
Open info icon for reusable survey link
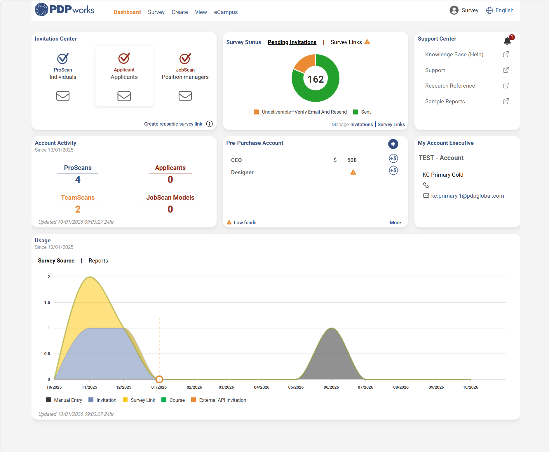(x=210, y=124)
